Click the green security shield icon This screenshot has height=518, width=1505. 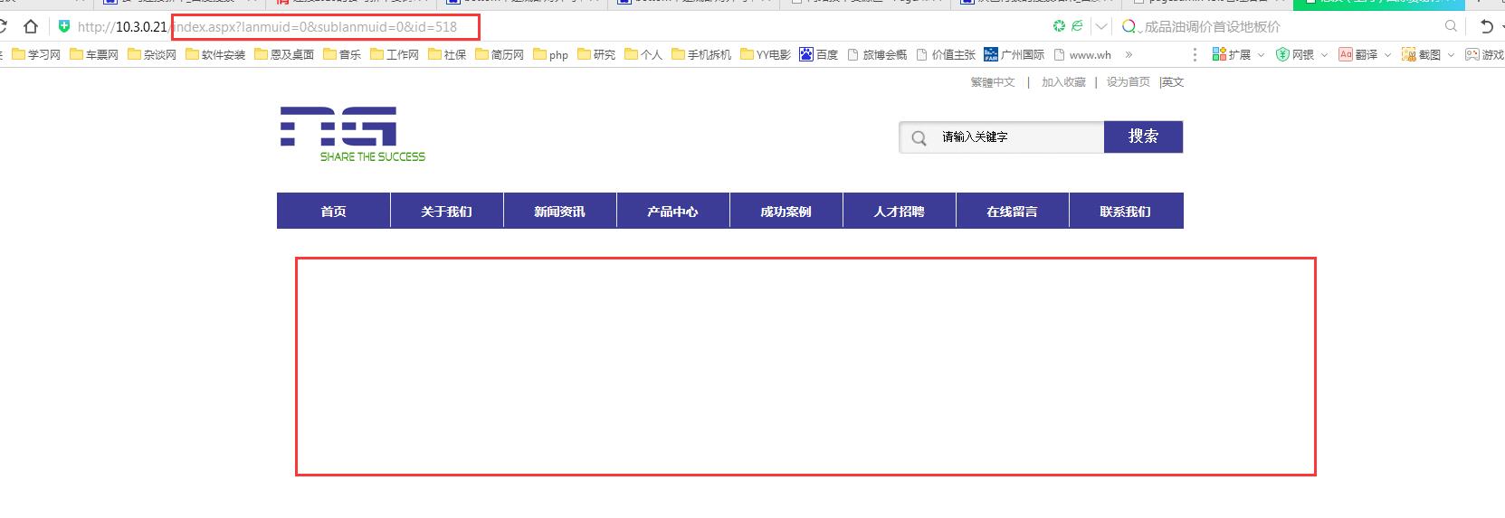63,27
